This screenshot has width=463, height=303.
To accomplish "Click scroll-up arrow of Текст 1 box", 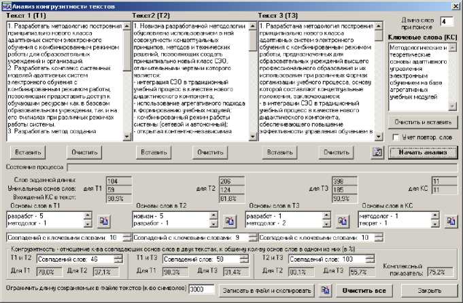I will pyautogui.click(x=127, y=26).
